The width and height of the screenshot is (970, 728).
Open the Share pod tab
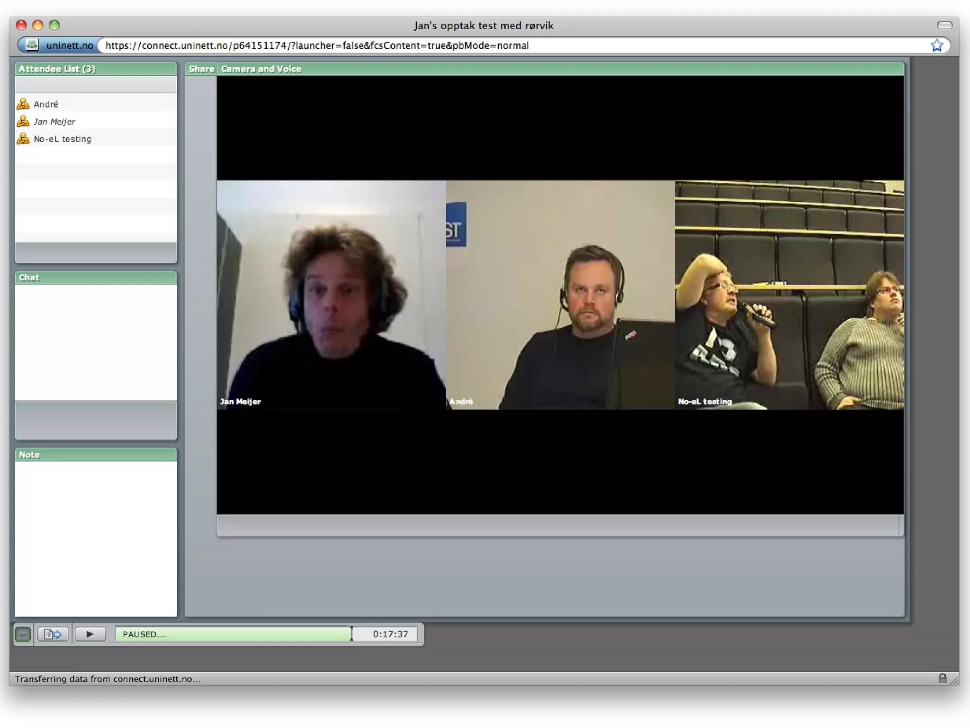[x=201, y=69]
